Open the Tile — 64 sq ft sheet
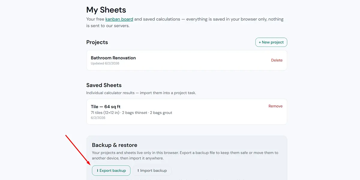Screen dimensions: 360x180 [106, 107]
